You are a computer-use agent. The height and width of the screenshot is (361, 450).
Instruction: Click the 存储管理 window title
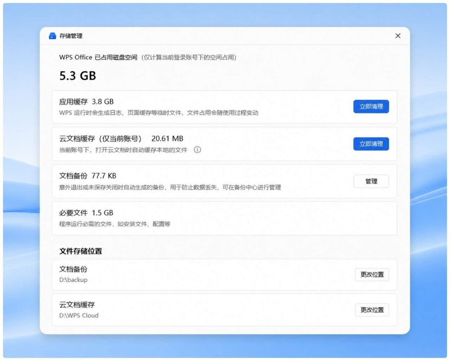[x=71, y=36]
